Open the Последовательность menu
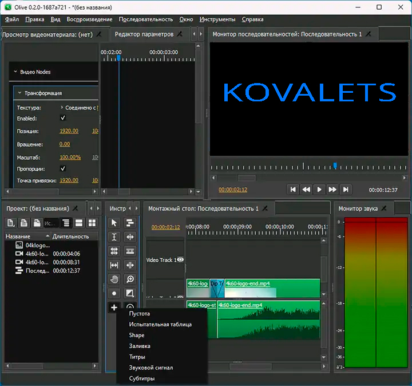Screen dimensions: 412x386 146,19
